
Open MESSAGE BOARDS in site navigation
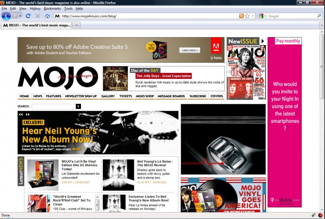coord(171,96)
